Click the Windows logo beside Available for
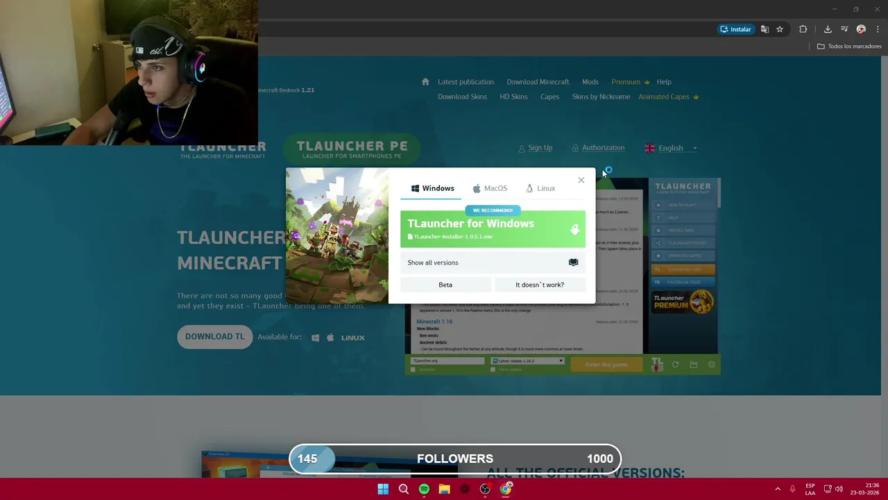The image size is (888, 500). coord(315,337)
